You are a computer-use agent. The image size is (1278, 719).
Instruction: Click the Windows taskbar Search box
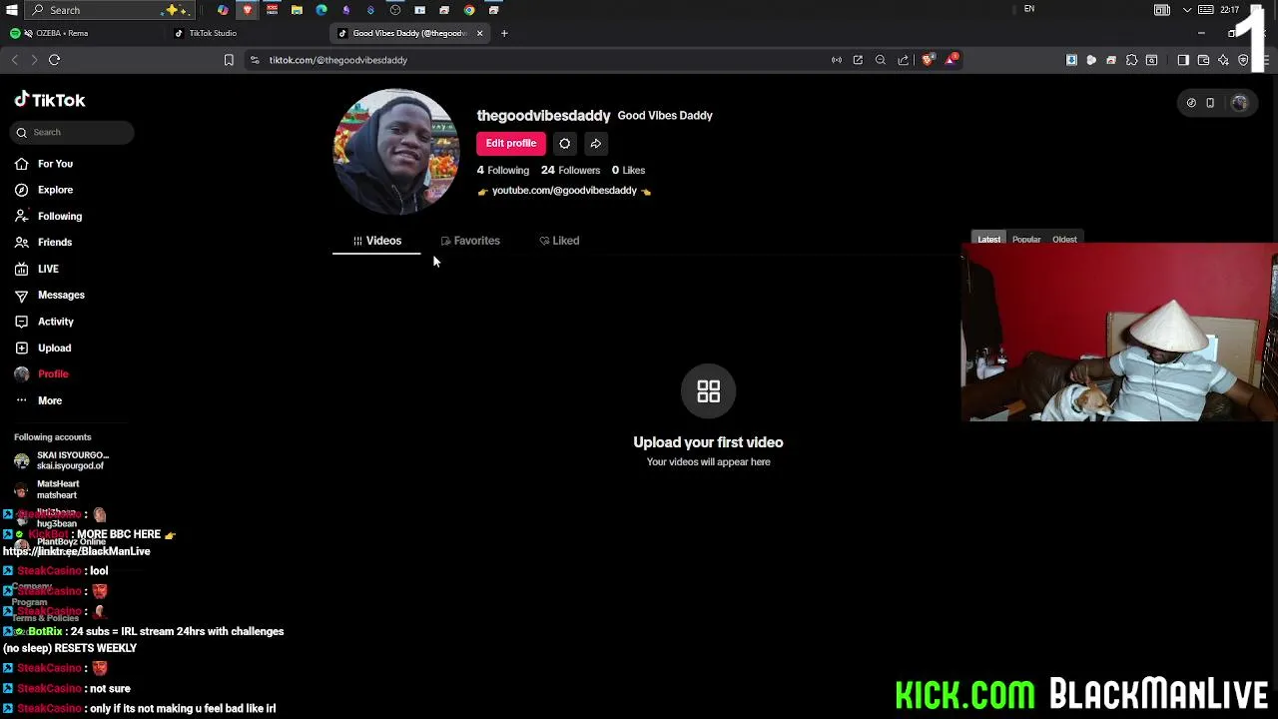108,10
